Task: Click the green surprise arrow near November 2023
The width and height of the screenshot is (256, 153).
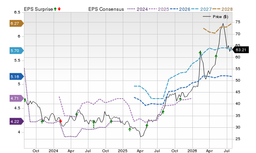Action: pyautogui.click(x=42, y=121)
